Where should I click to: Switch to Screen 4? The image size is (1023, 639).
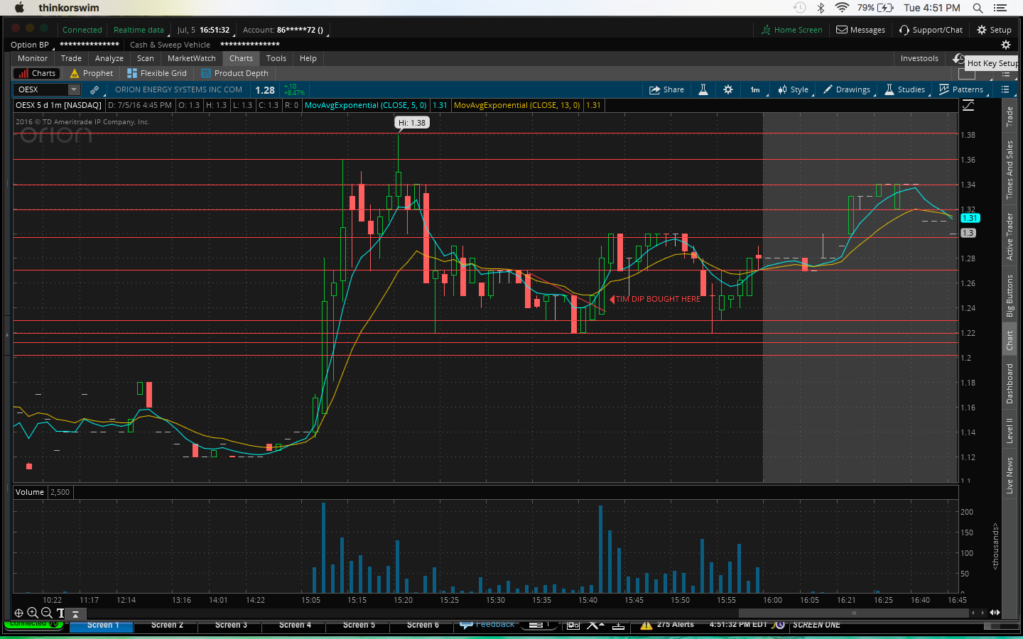click(x=295, y=625)
